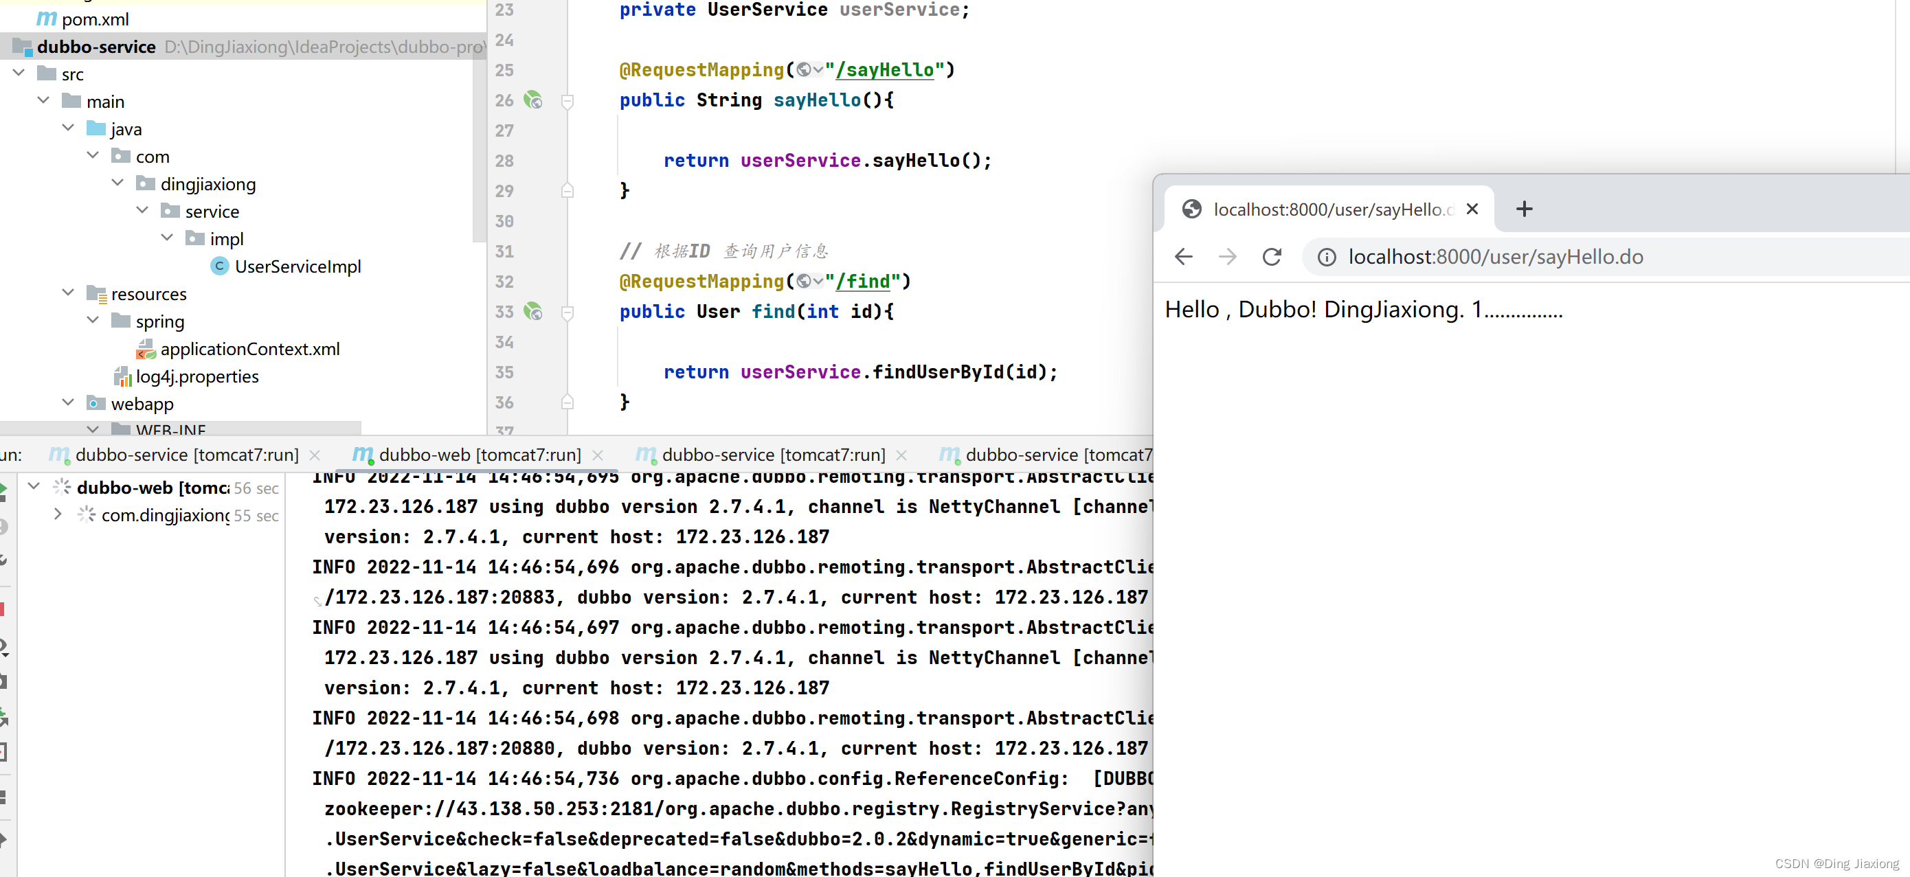The width and height of the screenshot is (1910, 877).
Task: Click the fold end marker on line 29
Action: (x=568, y=190)
